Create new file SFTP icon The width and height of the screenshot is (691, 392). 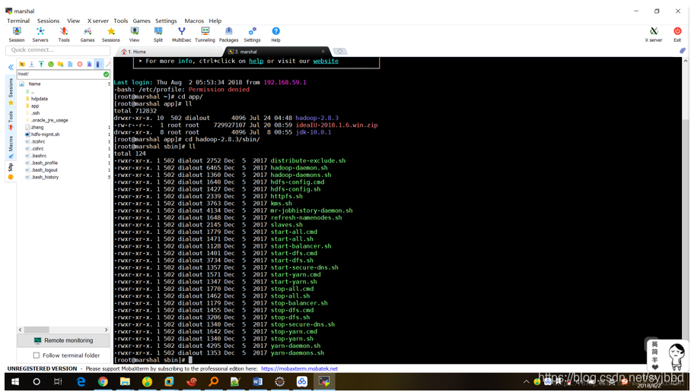coord(70,65)
